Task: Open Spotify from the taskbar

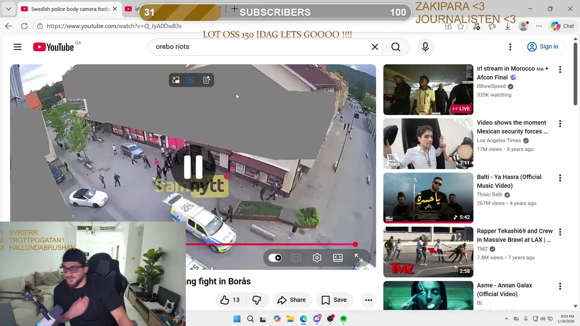Action: [343, 319]
